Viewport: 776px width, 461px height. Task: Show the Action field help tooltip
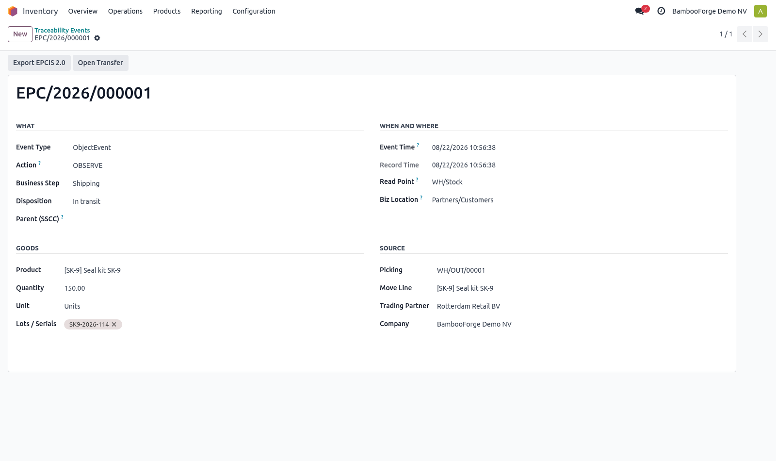tap(40, 163)
